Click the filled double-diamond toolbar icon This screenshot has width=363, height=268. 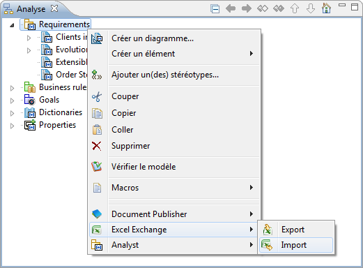point(279,9)
